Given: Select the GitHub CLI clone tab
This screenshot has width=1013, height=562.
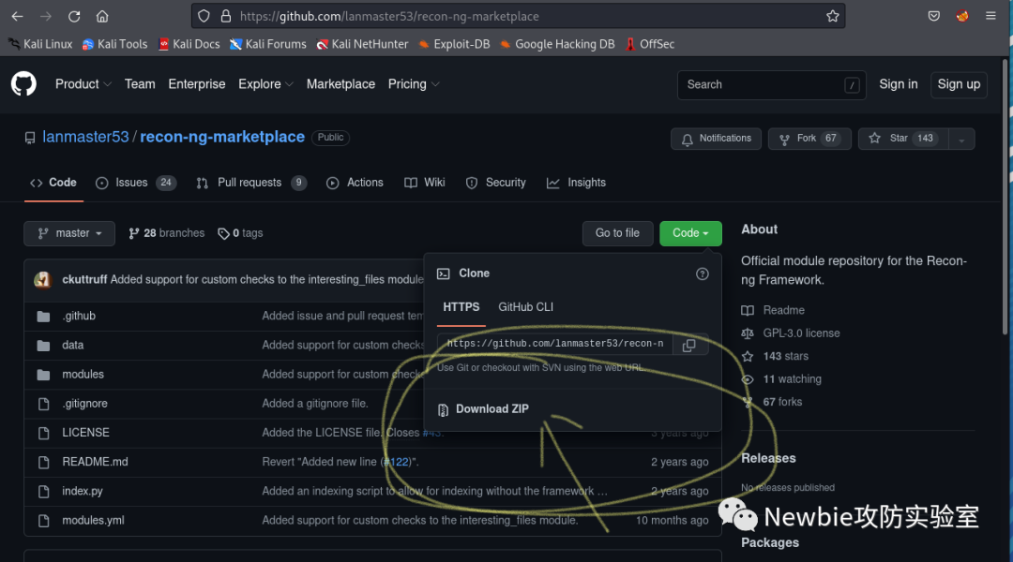Looking at the screenshot, I should pos(525,307).
